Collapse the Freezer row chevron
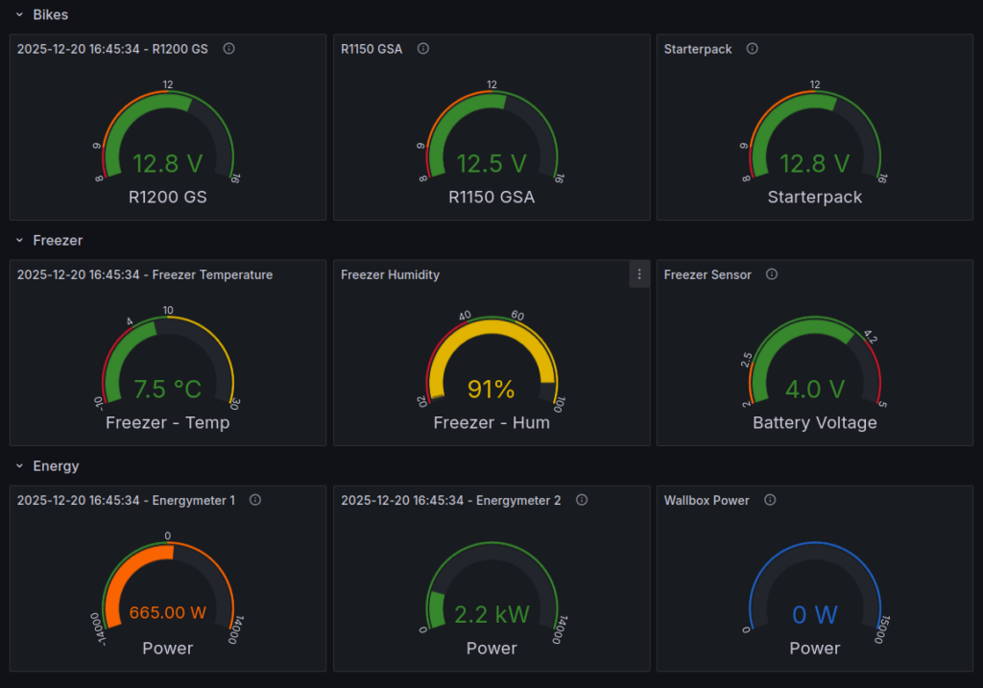This screenshot has height=688, width=983. pos(19,241)
